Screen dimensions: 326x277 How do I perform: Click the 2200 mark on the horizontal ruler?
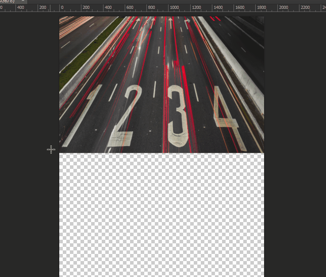305,8
